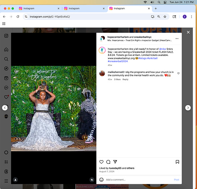This screenshot has height=189, width=197.
Task: Close the second Instagram tab
Action: coord(103,8)
